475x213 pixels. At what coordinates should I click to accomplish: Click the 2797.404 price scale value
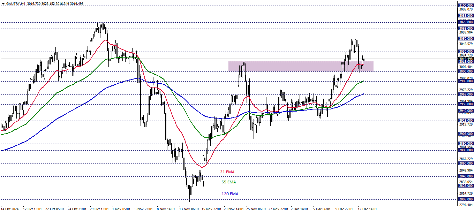pyautogui.click(x=466, y=205)
